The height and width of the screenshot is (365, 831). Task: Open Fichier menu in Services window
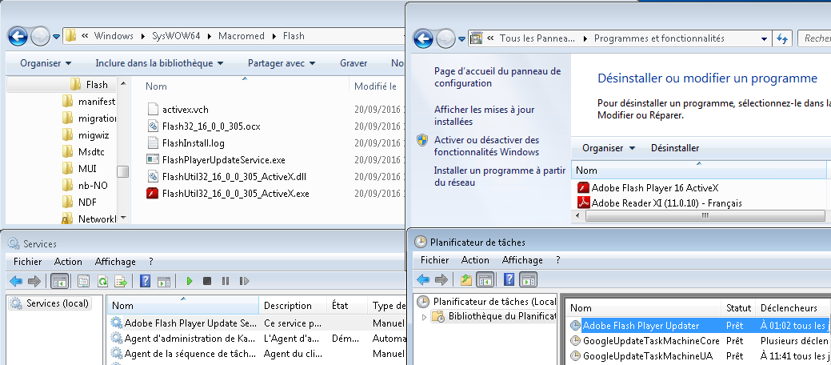point(27,262)
